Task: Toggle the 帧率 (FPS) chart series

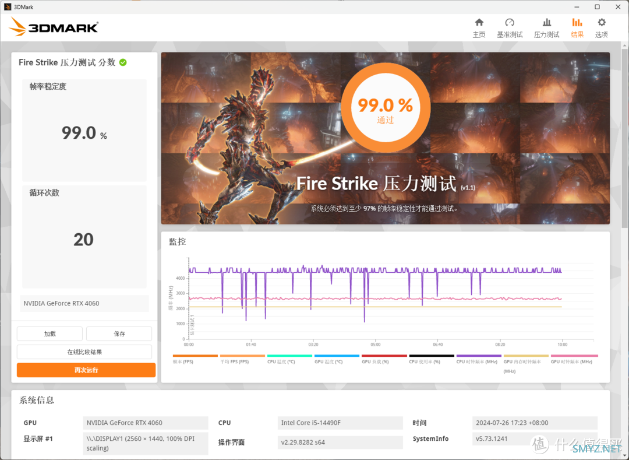Action: coord(195,359)
